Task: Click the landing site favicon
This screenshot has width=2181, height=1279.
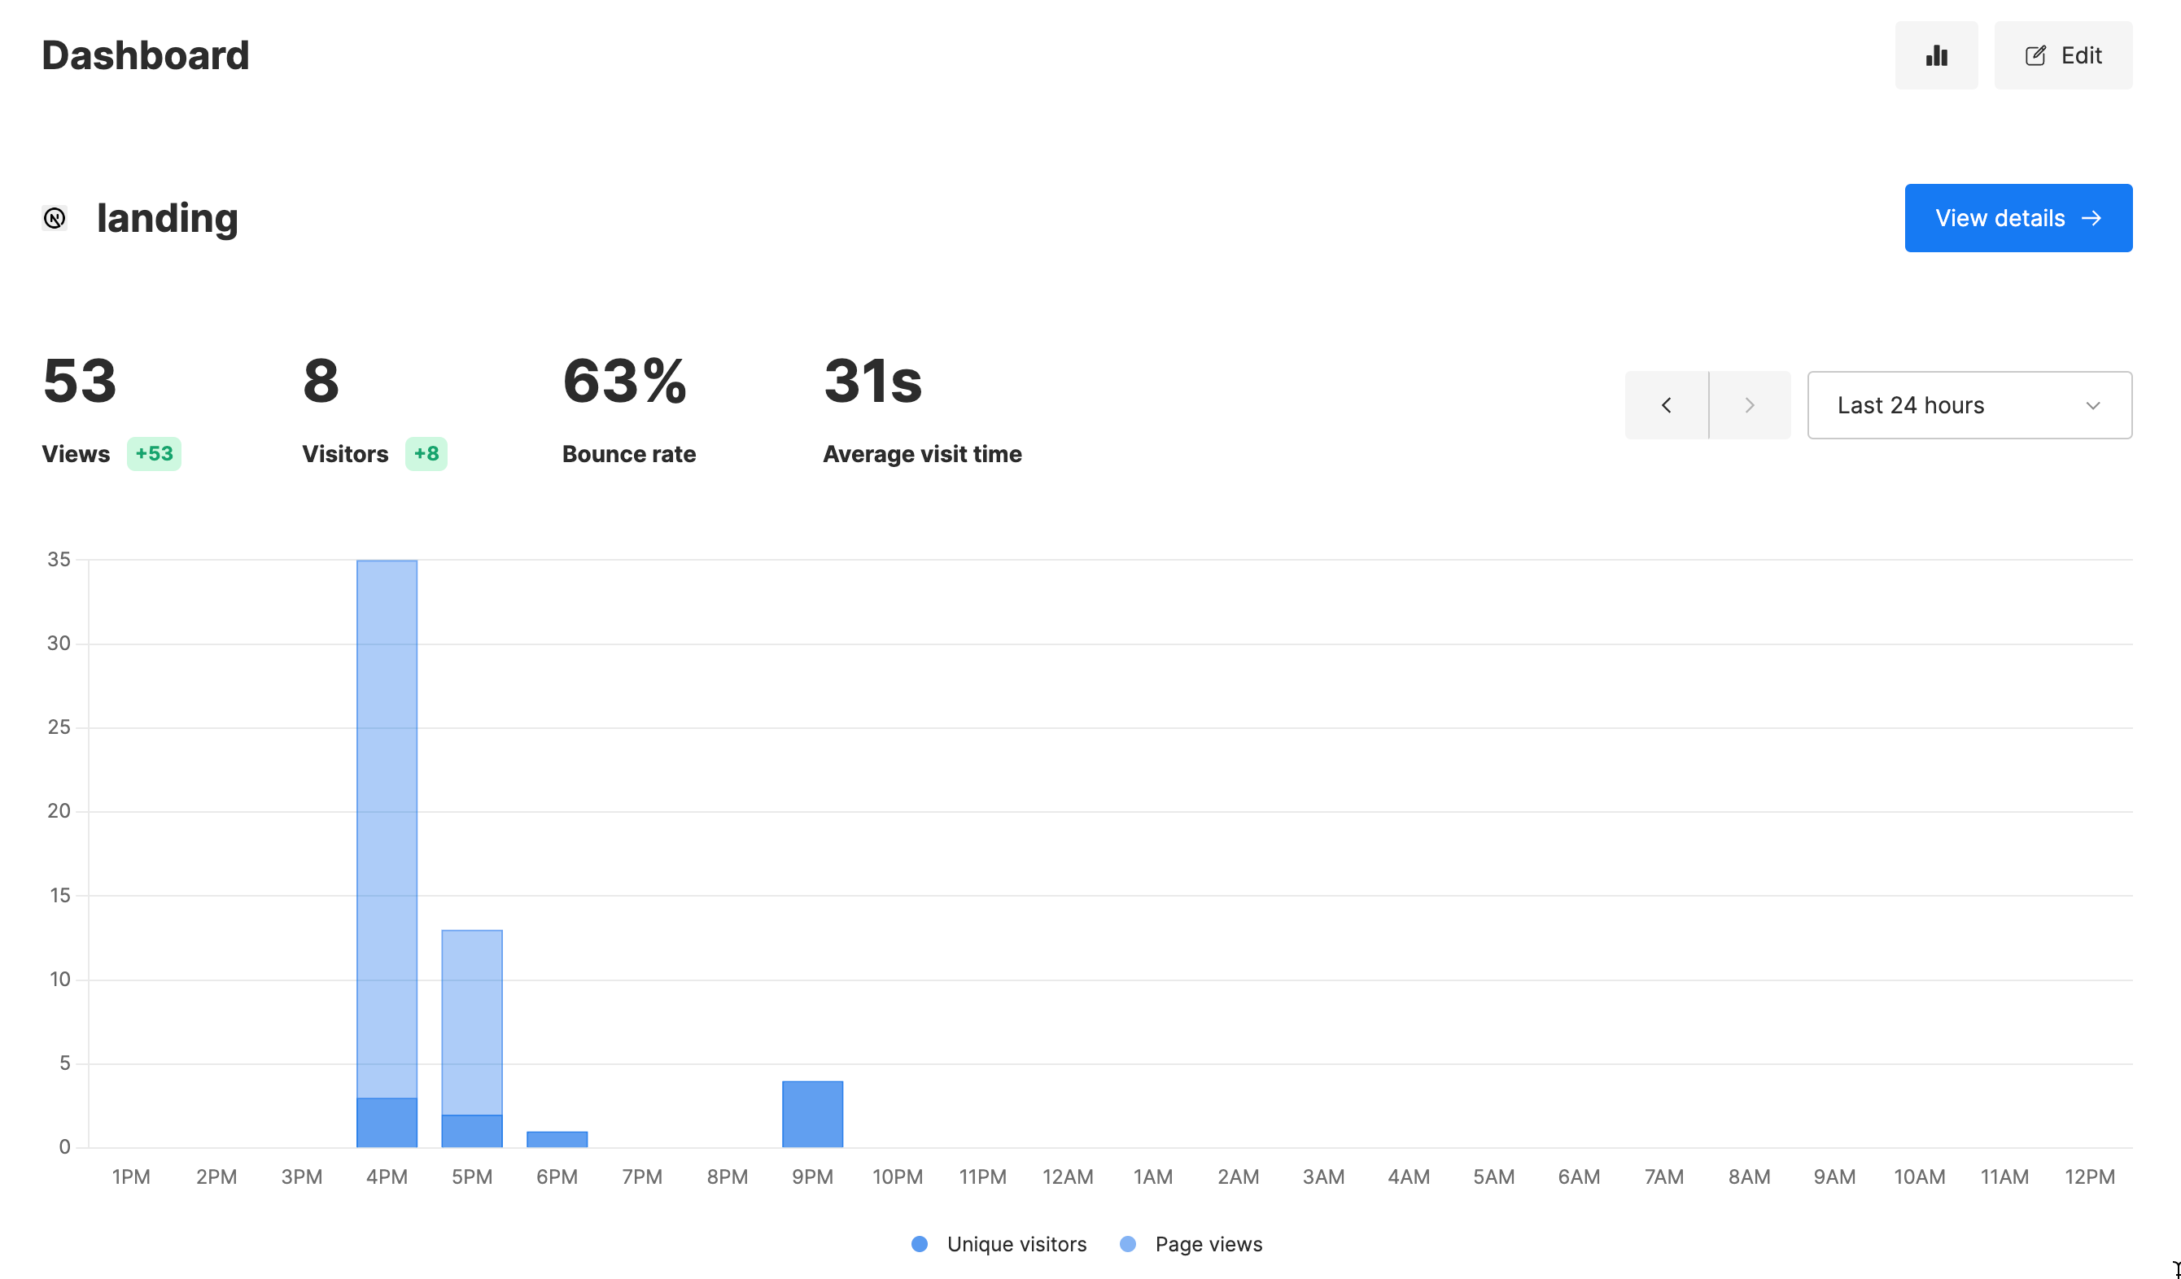Action: (x=55, y=218)
